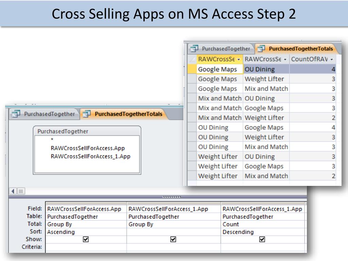Screen dimensions: 348x261
Task: Click horizontal scrollbar thumb in design pane
Action: click(21, 191)
